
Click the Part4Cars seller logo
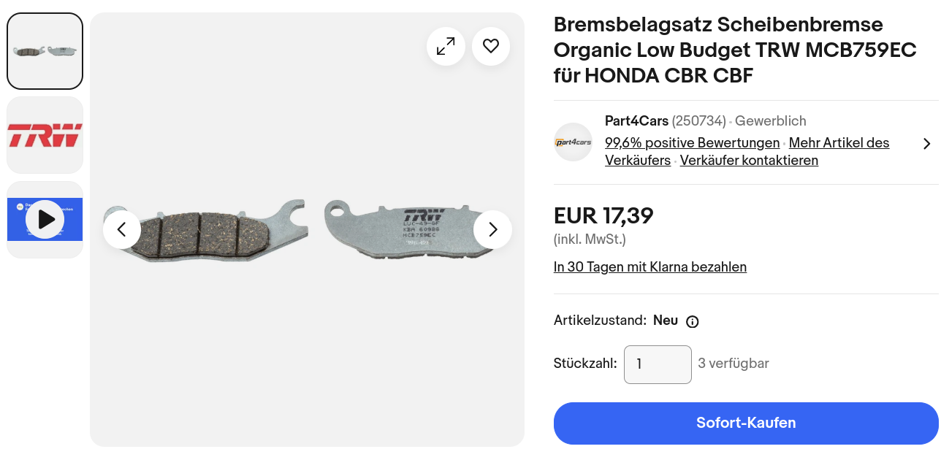(x=573, y=142)
